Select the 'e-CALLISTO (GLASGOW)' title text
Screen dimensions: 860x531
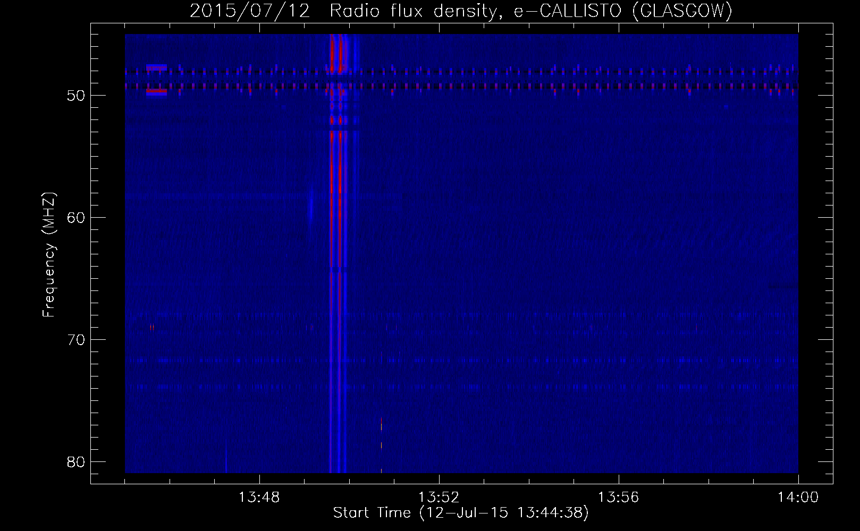pos(623,11)
